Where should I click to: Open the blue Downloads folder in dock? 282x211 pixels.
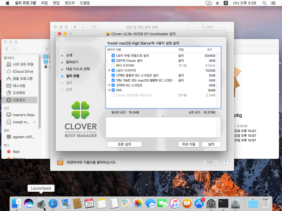253,203
